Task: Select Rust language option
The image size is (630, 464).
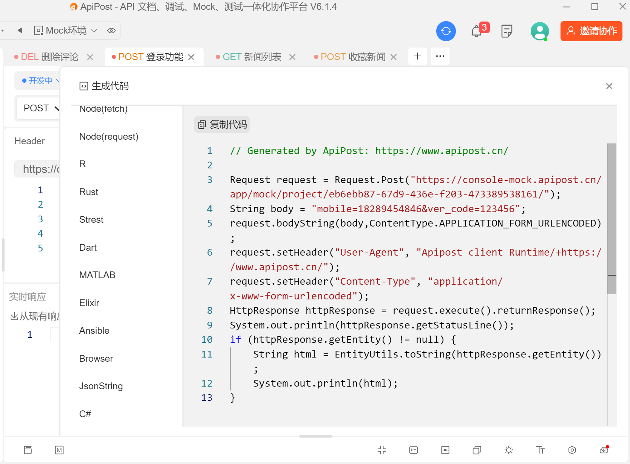Action: coord(89,192)
